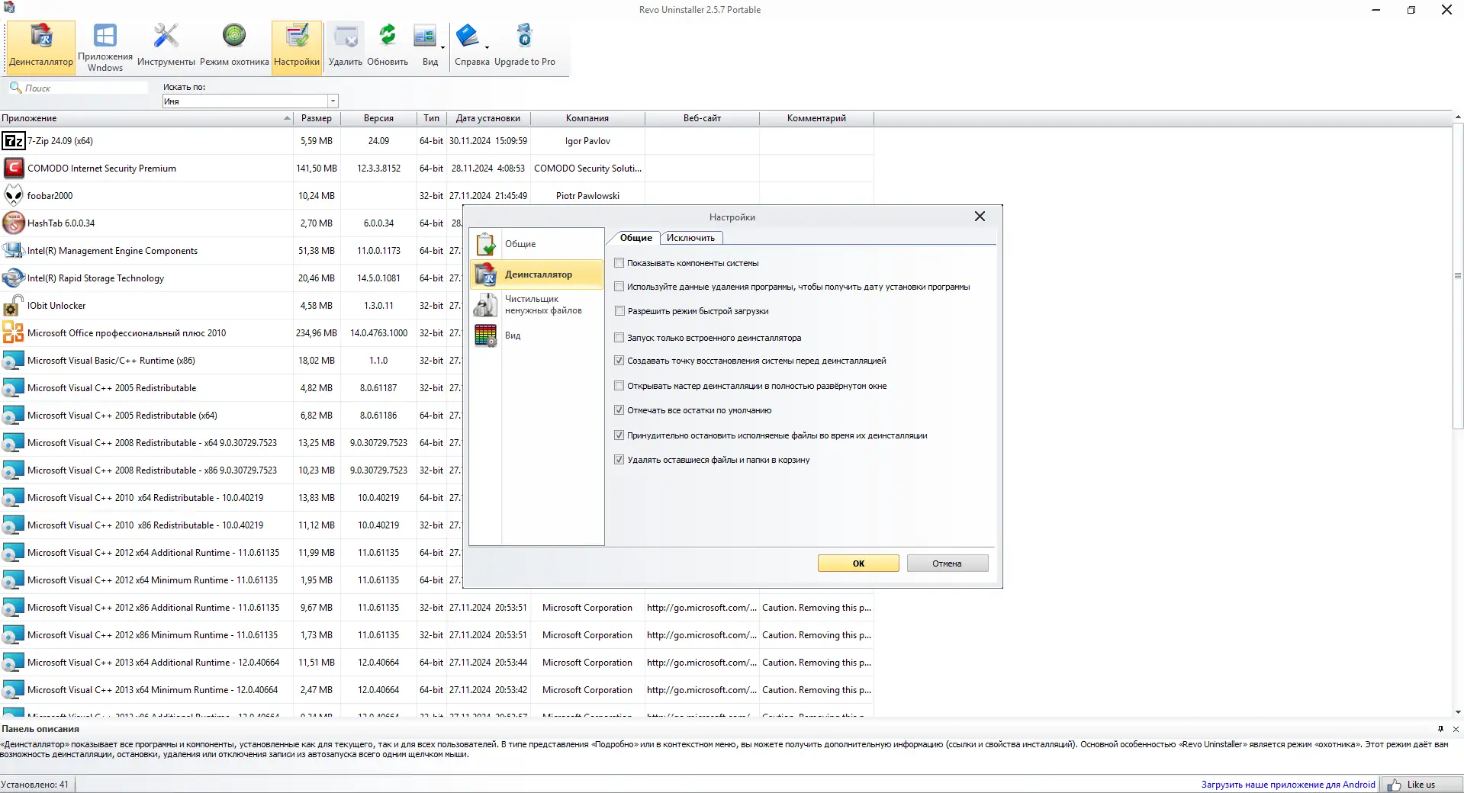The image size is (1464, 793).
Task: Sort by the Версия column header
Action: pyautogui.click(x=378, y=118)
